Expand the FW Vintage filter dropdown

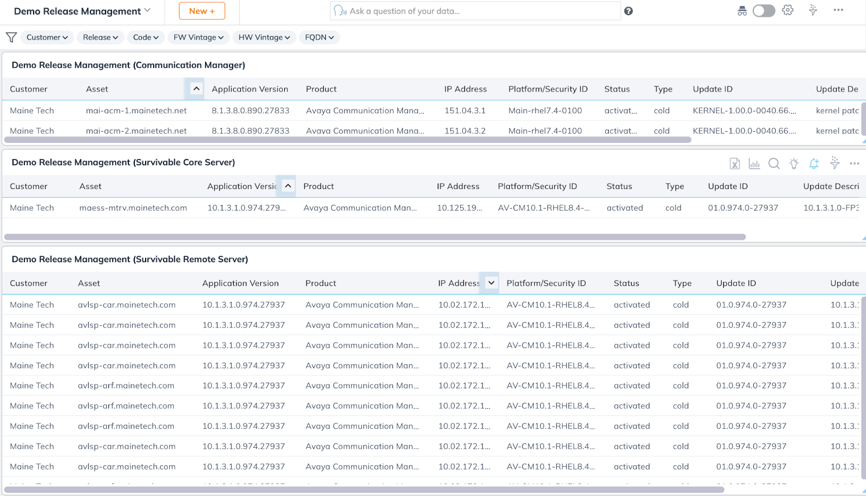[x=198, y=37]
